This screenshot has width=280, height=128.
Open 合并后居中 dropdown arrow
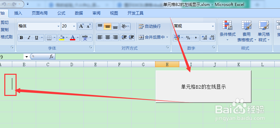(167, 37)
